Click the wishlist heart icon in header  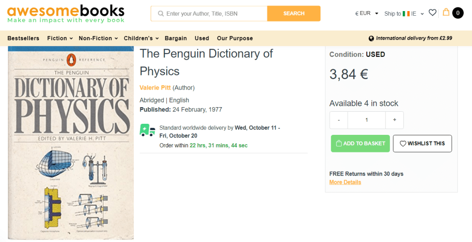[432, 13]
